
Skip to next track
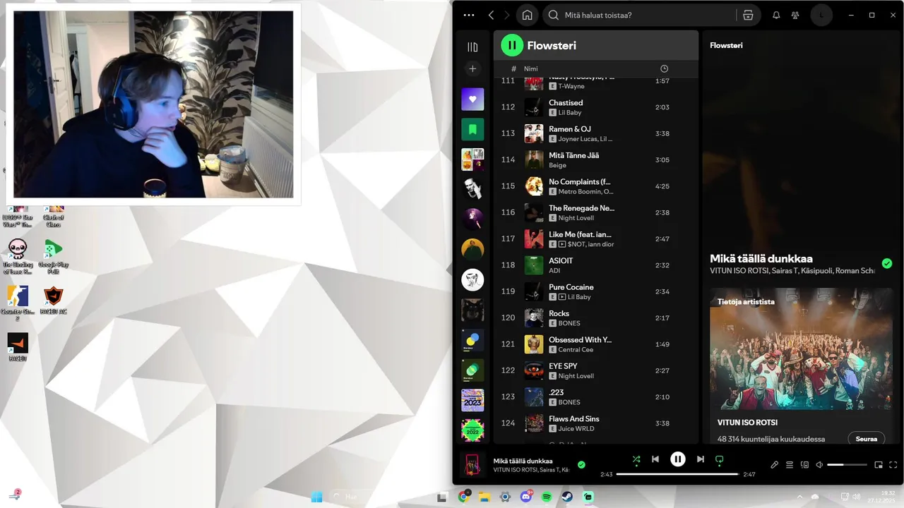tap(700, 459)
